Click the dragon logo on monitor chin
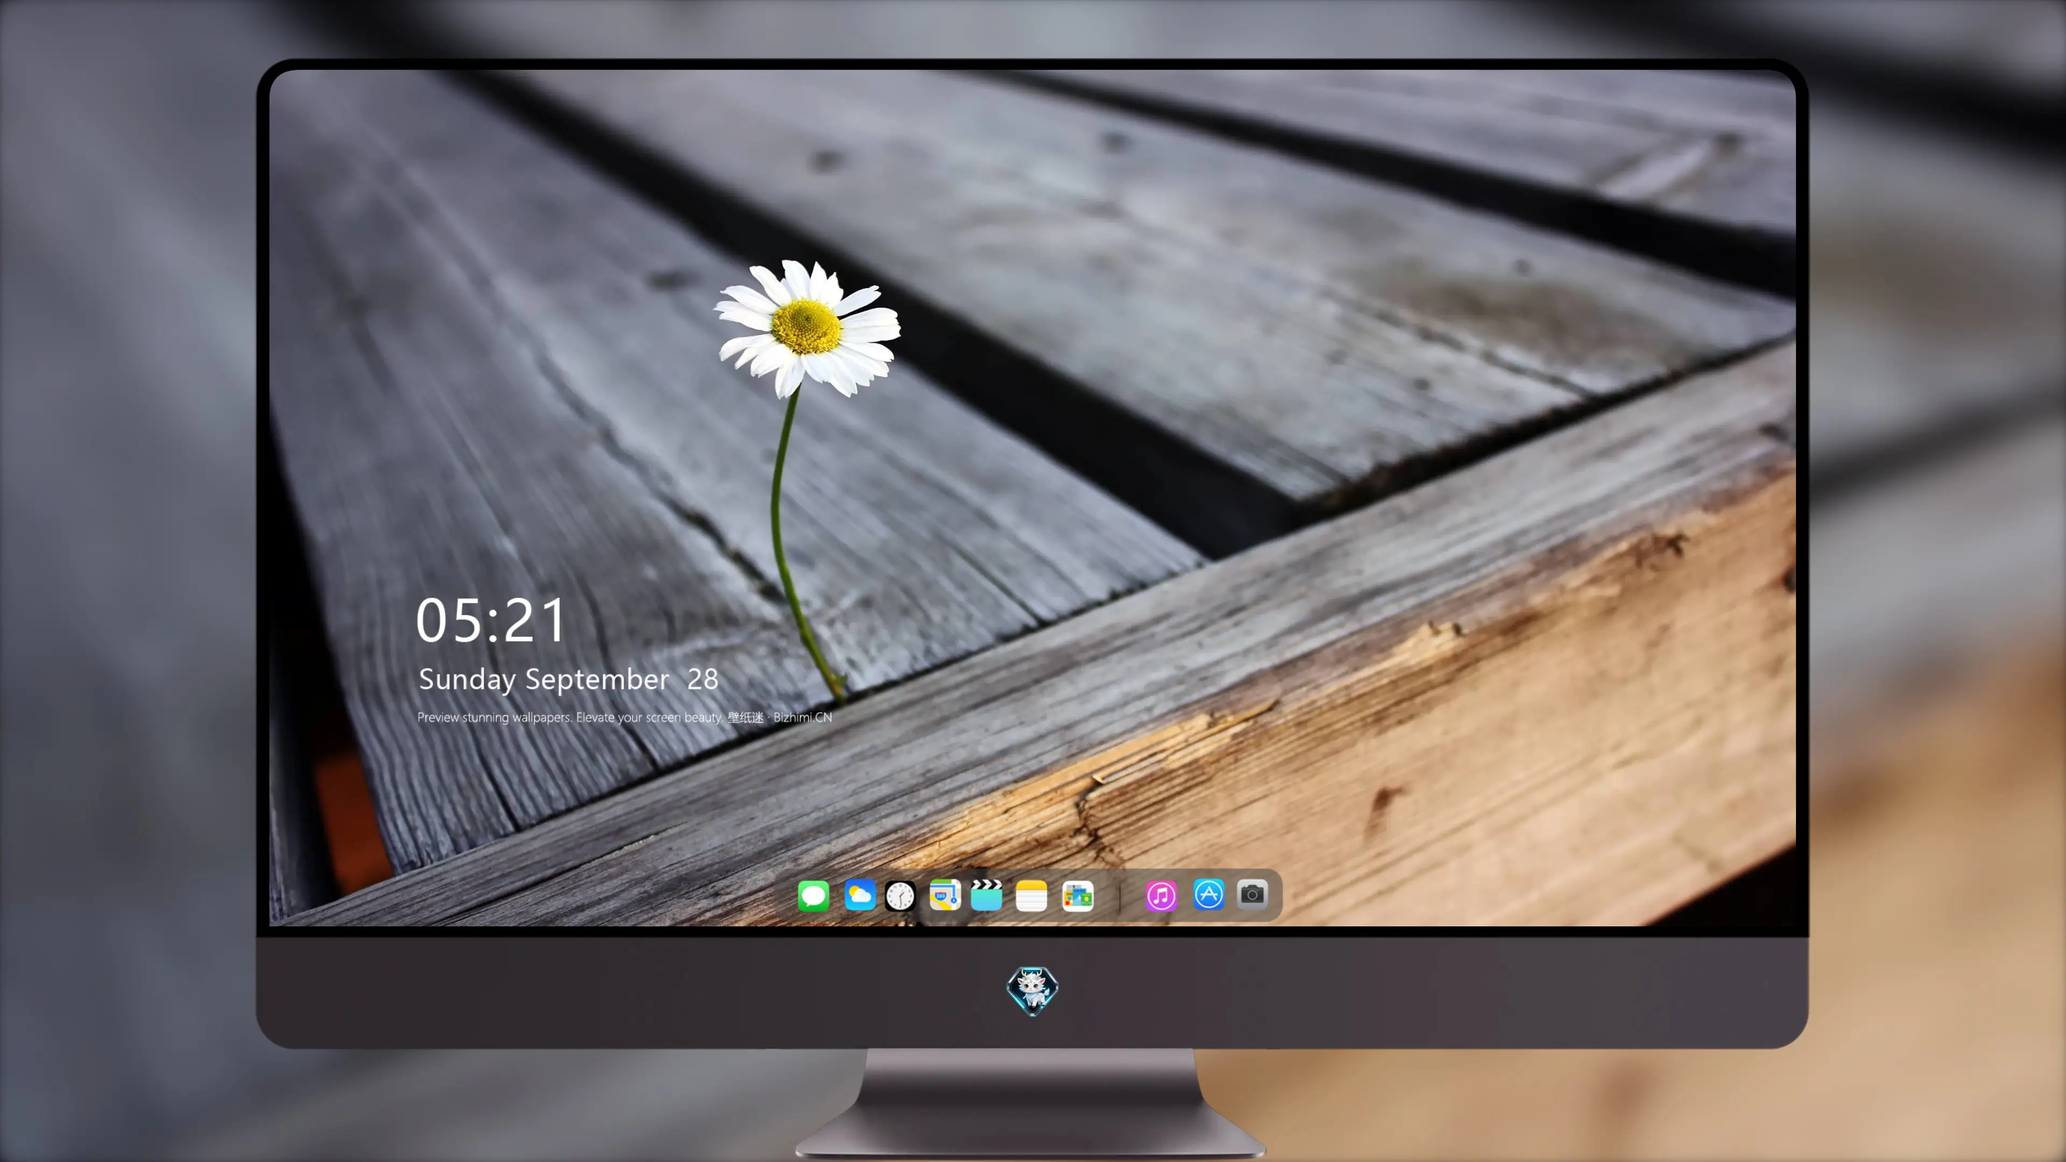Screen dimensions: 2066x1162 [1032, 991]
